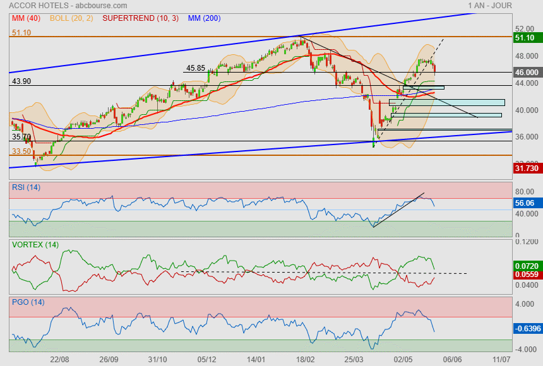Click the light-blue gap rectangle just below 43.90
The width and height of the screenshot is (543, 366).
(424, 88)
